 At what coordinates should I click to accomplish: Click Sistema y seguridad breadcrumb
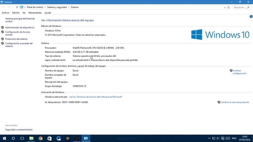pos(57,7)
